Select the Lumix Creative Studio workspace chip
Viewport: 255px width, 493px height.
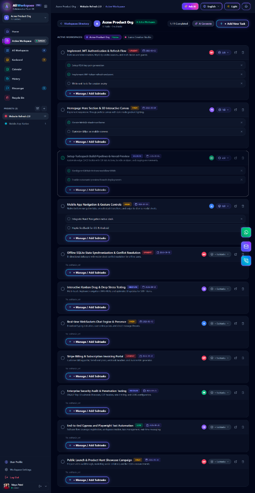click(x=138, y=37)
